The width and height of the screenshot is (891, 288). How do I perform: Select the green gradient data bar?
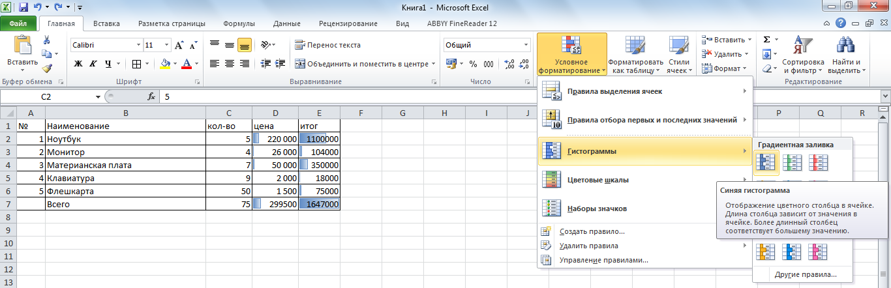click(791, 162)
